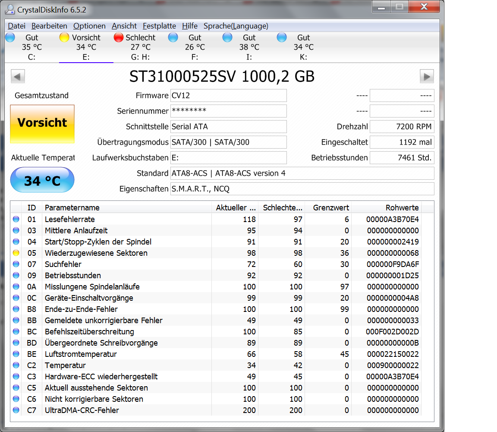The height and width of the screenshot is (432, 497).
Task: Select drive G: H: with Schlecht status
Action: pos(140,47)
